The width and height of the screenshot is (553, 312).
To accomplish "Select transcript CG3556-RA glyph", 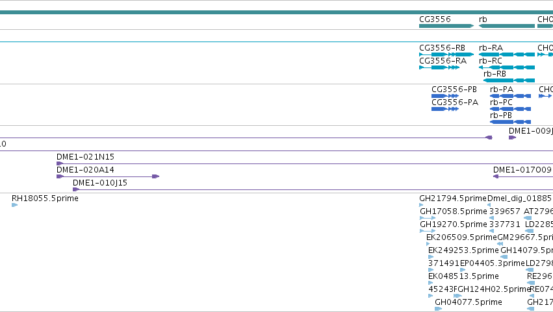I will click(x=439, y=67).
